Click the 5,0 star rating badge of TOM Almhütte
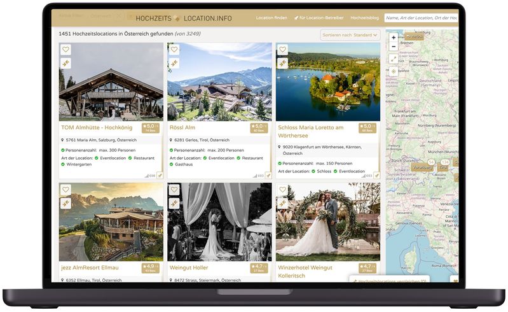The height and width of the screenshot is (312, 508). point(151,128)
